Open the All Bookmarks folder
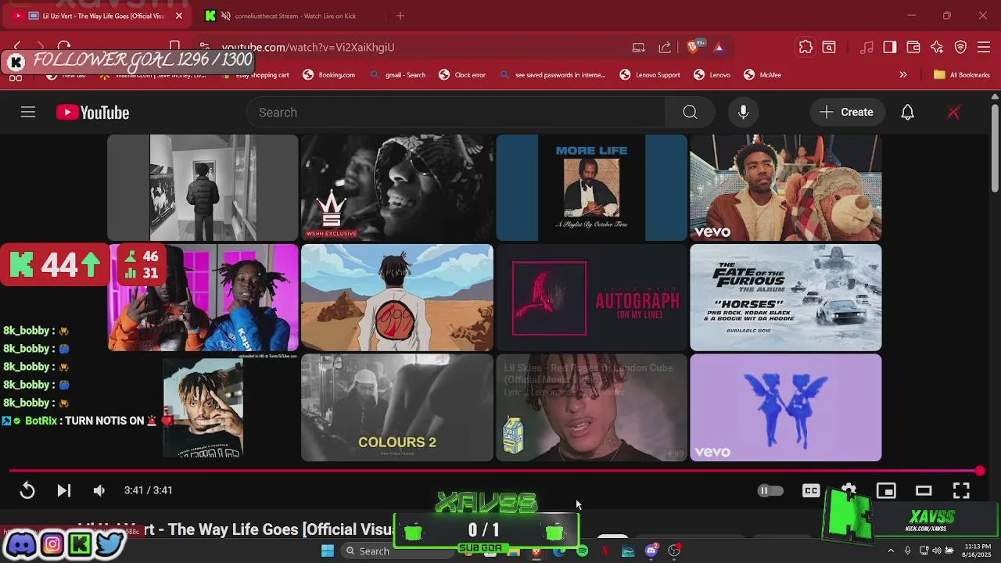This screenshot has width=1001, height=563. pyautogui.click(x=962, y=75)
